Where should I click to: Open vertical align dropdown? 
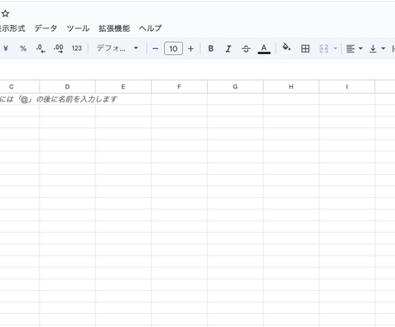point(377,48)
